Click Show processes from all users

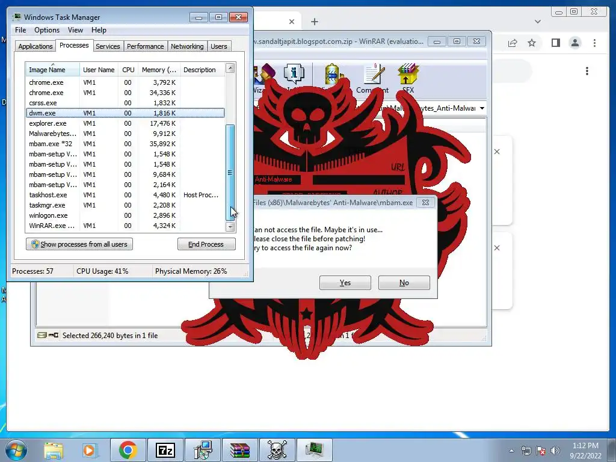coord(79,244)
